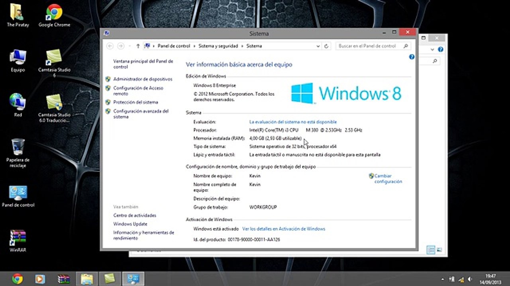Select the large icons view in background window
This screenshot has width=510, height=286.
click(x=439, y=250)
